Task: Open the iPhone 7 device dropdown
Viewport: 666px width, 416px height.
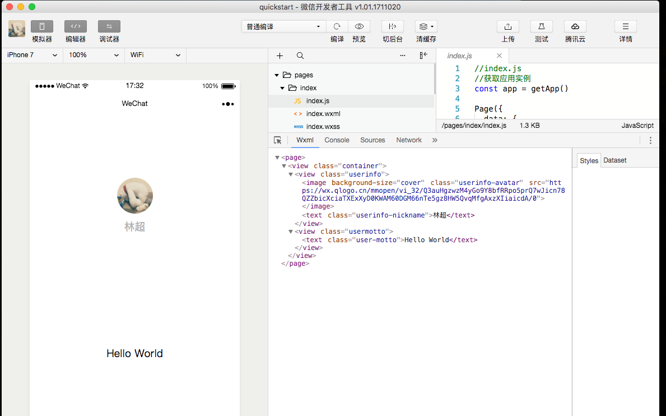Action: (x=32, y=55)
